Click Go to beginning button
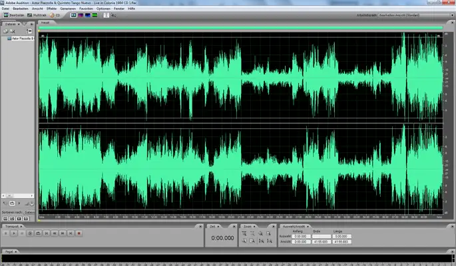 [46, 233]
